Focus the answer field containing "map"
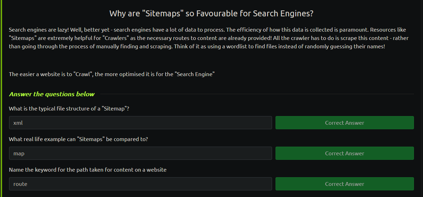Screen dimensions: 423x197 141,153
